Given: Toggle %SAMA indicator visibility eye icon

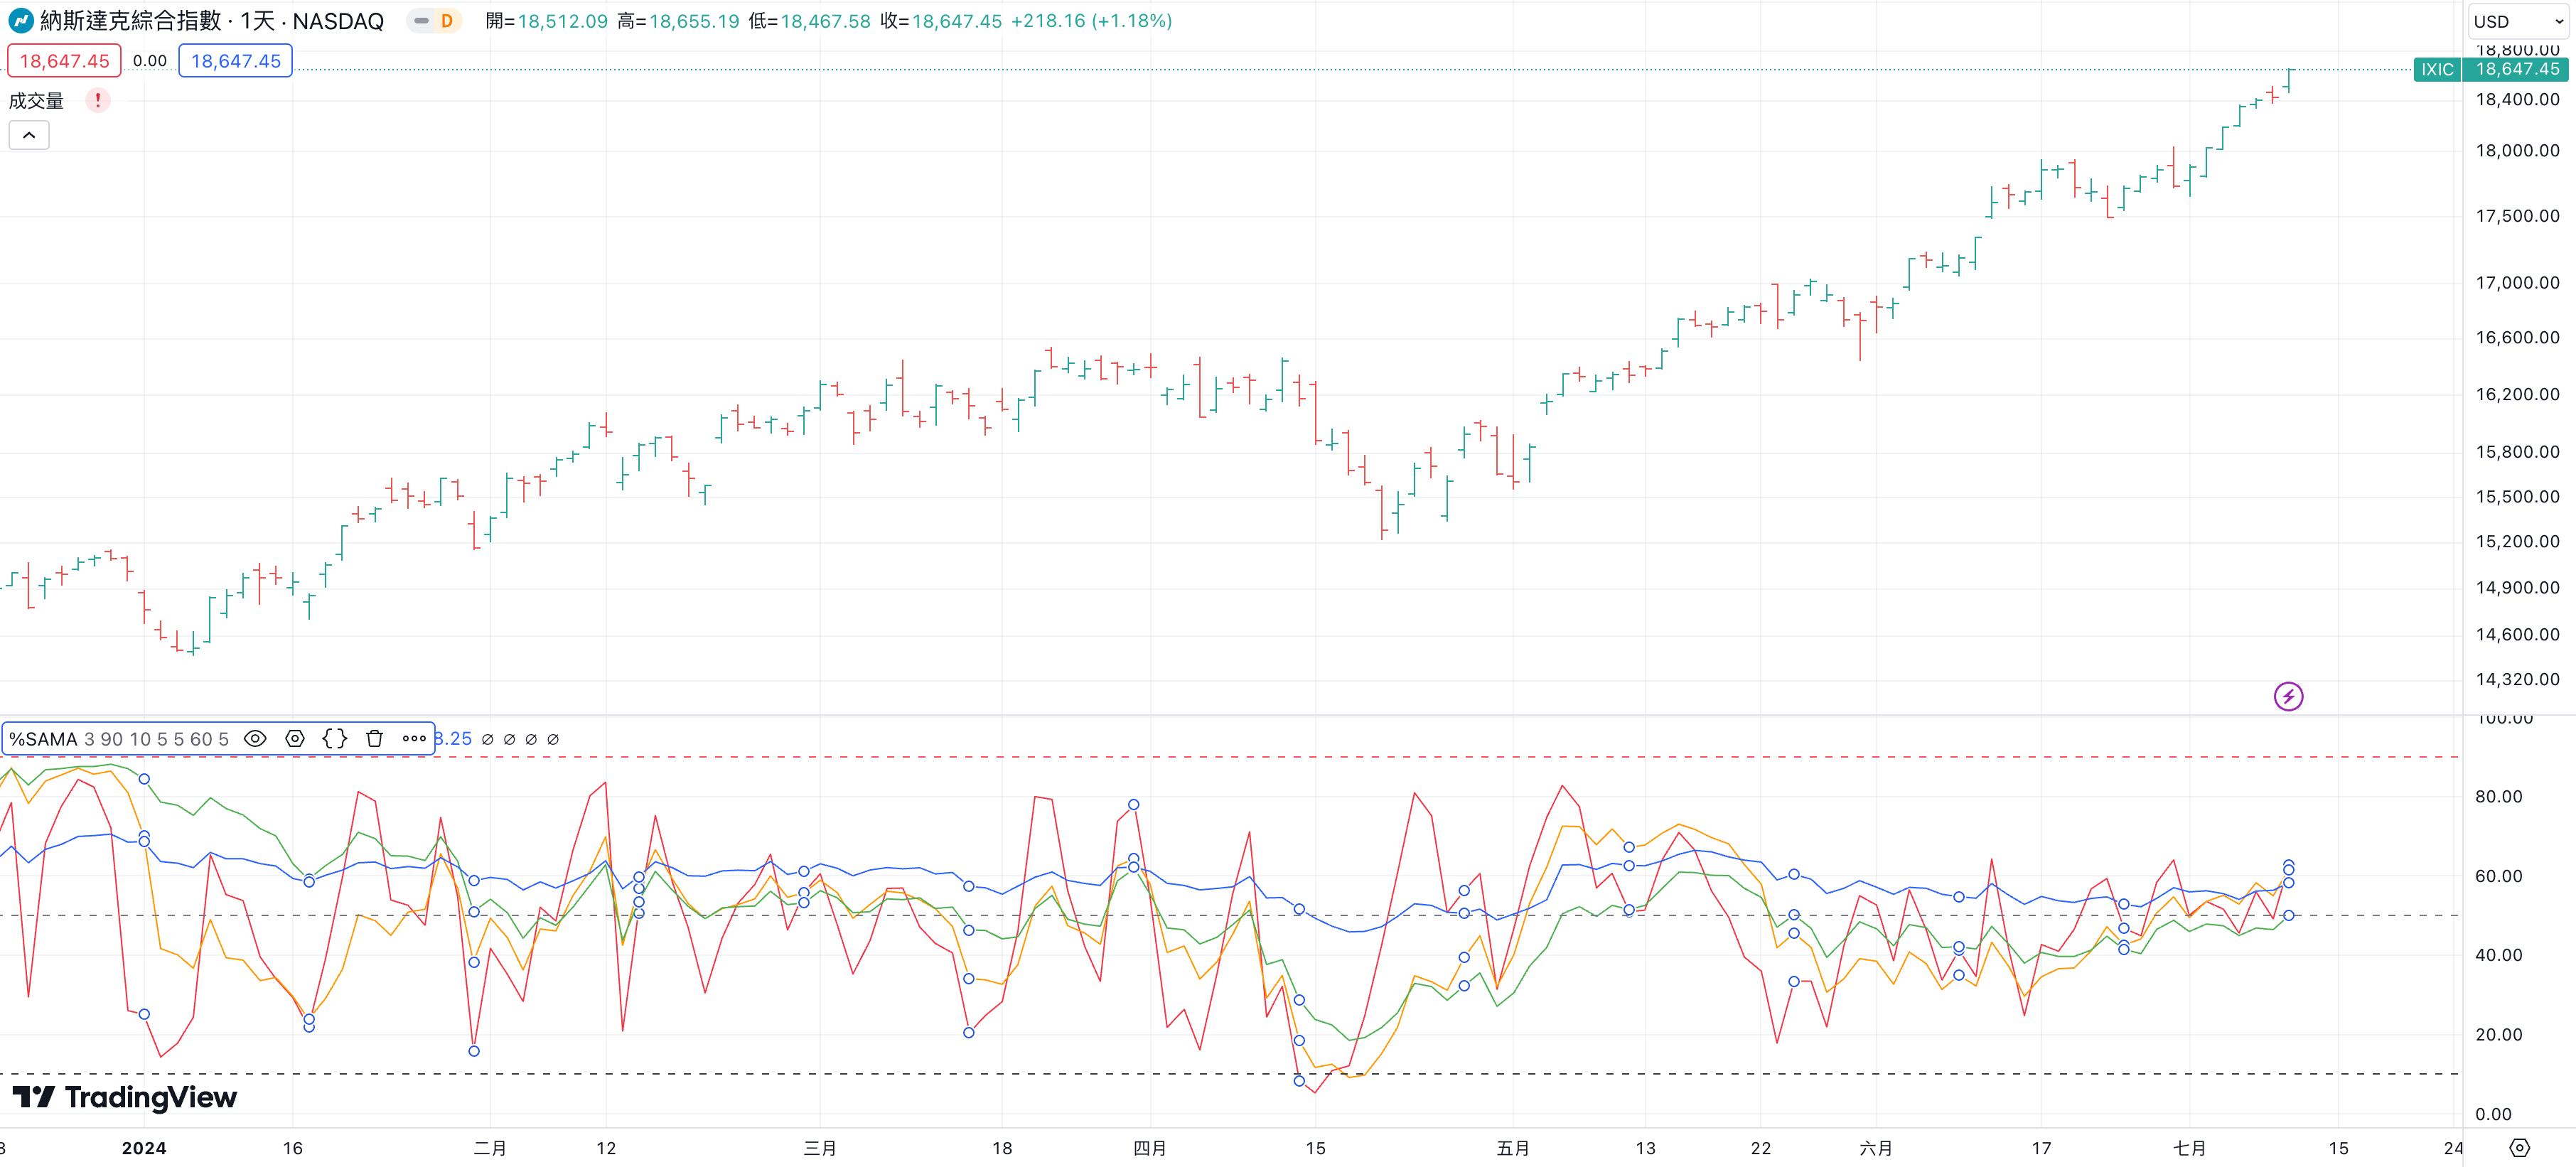Looking at the screenshot, I should 255,739.
